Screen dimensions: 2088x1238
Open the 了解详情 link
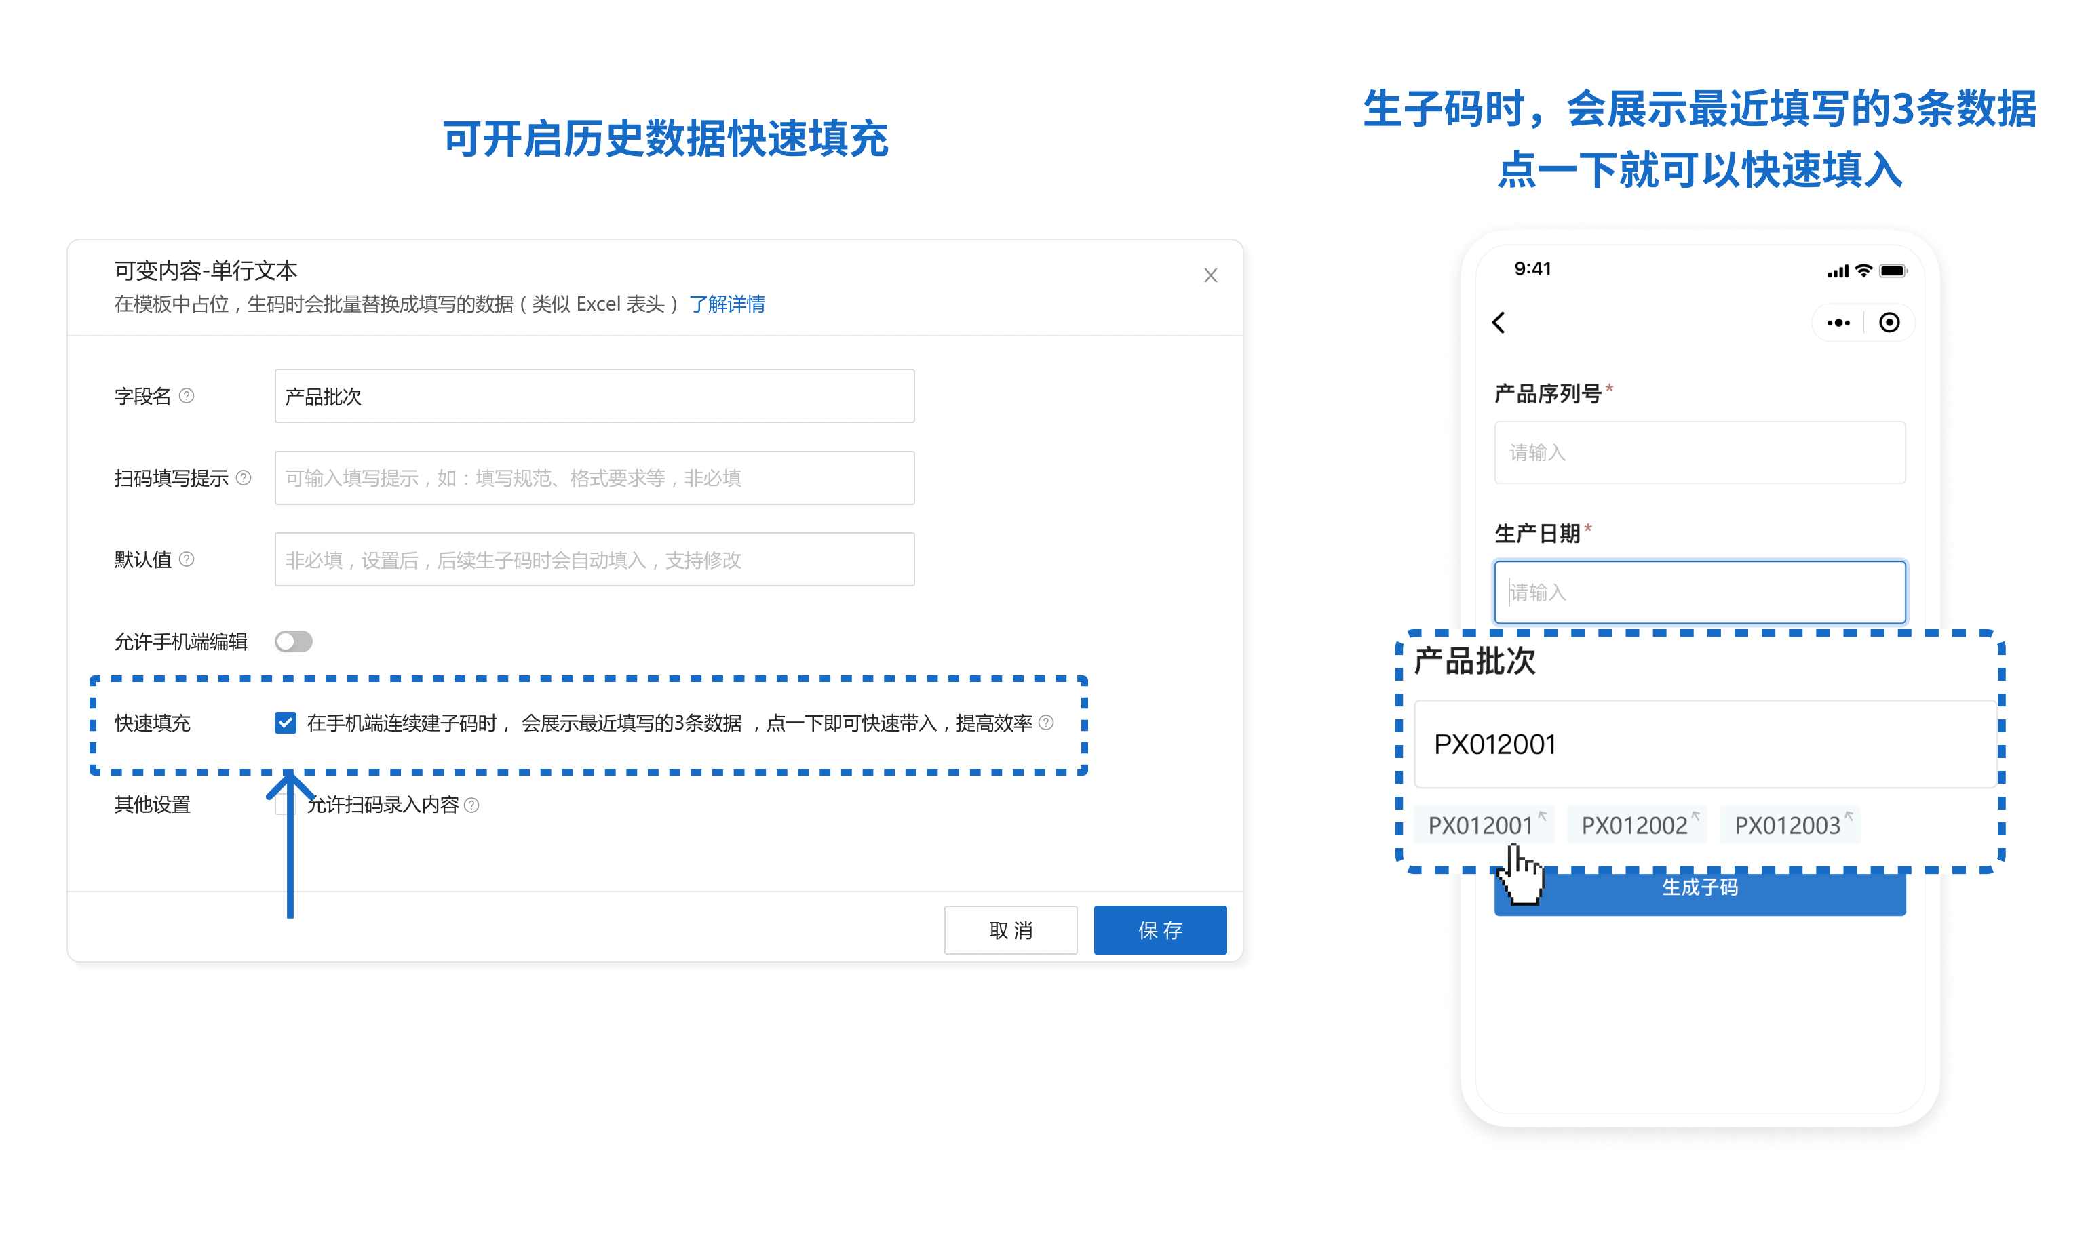[727, 304]
